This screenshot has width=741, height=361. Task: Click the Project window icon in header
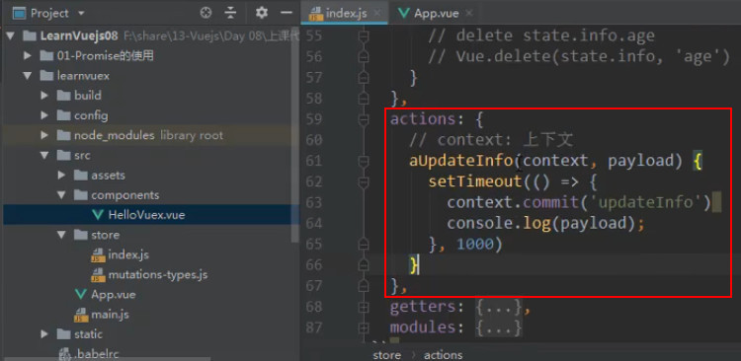click(19, 13)
